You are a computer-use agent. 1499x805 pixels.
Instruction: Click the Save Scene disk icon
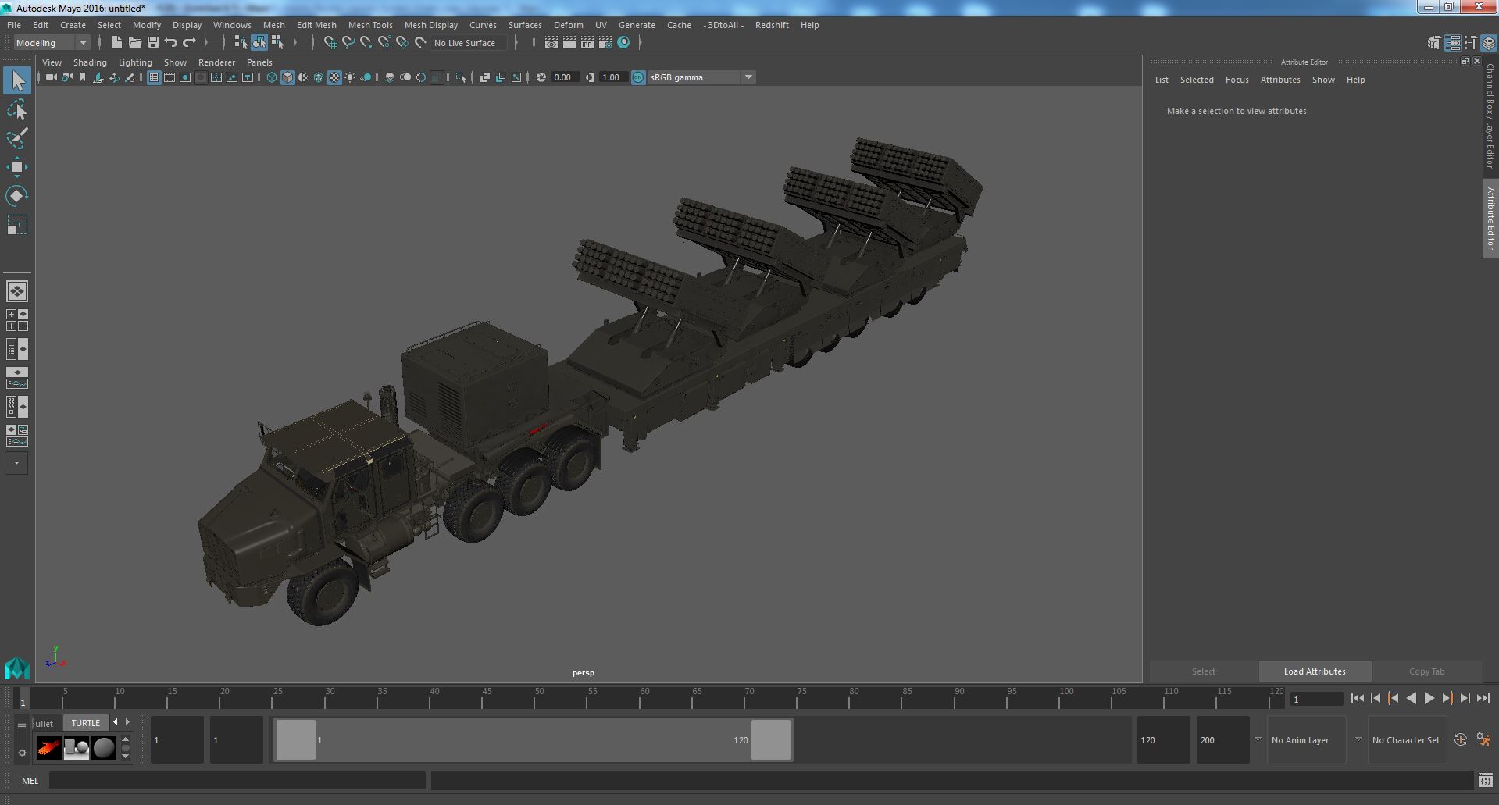point(153,43)
